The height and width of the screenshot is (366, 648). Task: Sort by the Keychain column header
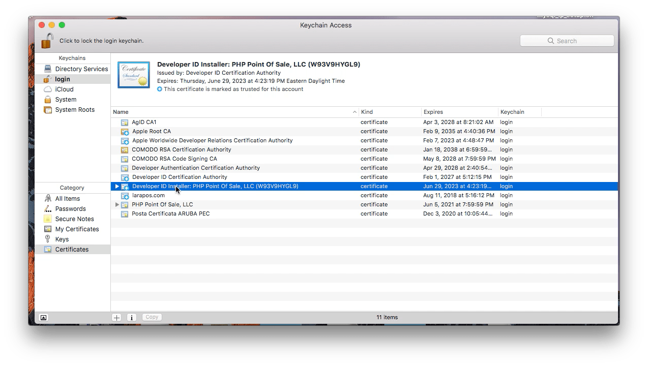520,112
